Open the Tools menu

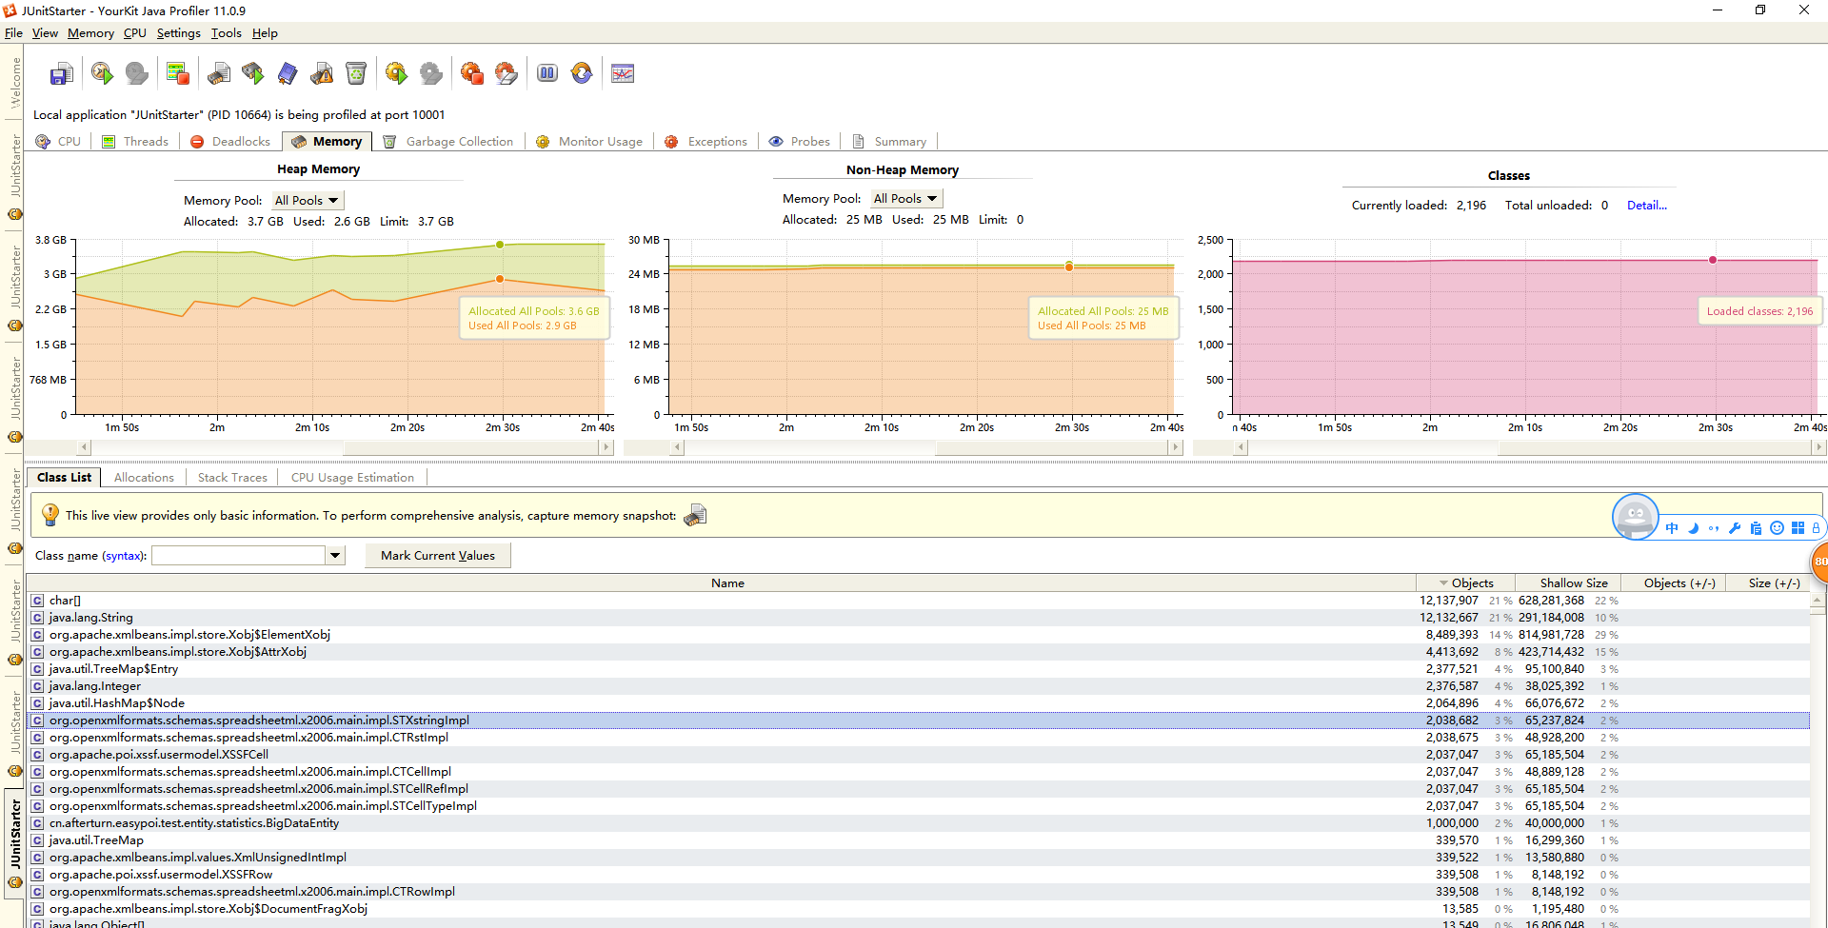pyautogui.click(x=226, y=32)
